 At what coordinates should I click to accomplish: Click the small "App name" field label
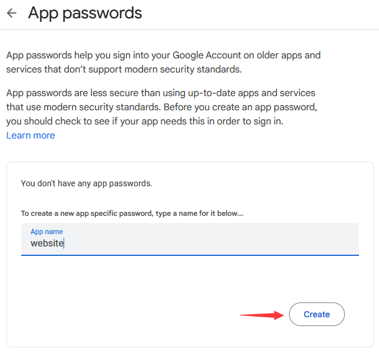[46, 232]
